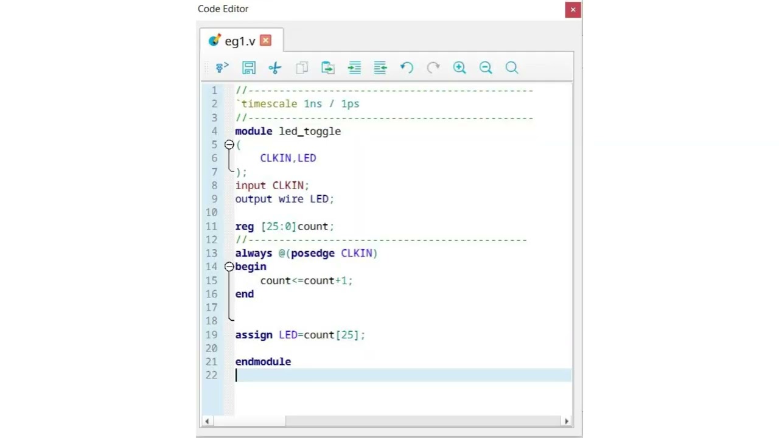
Task: Close the eg1.v tab with its red X
Action: click(x=265, y=41)
